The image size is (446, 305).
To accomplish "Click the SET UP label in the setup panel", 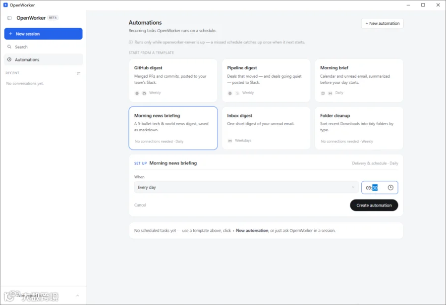I will point(141,163).
